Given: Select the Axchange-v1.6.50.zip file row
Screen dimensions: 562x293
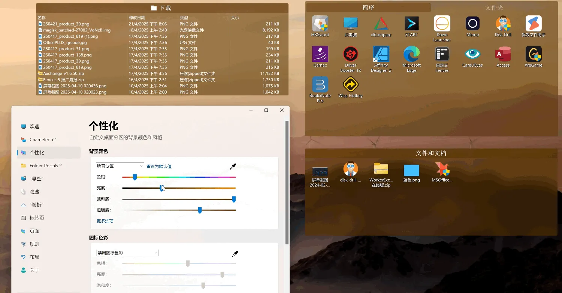Looking at the screenshot, I should [x=63, y=73].
